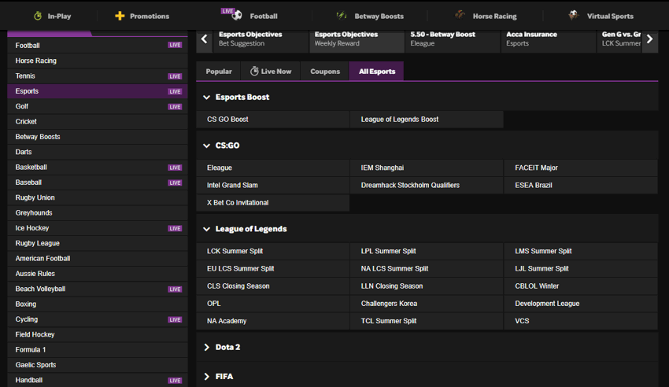Open FACEIT Major tournament

tap(581, 168)
